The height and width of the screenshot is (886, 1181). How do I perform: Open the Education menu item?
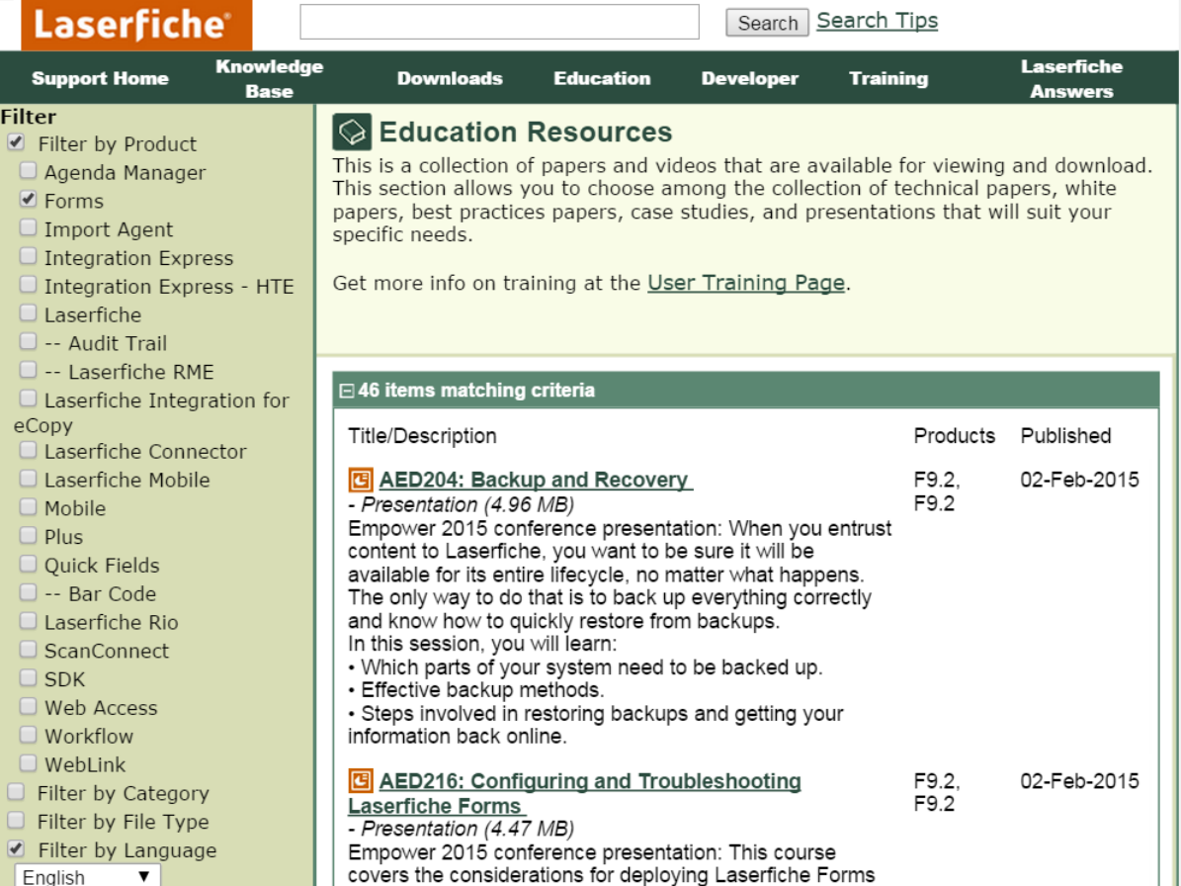pyautogui.click(x=602, y=78)
